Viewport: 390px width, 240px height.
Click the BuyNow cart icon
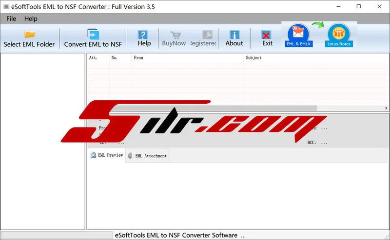pyautogui.click(x=175, y=35)
